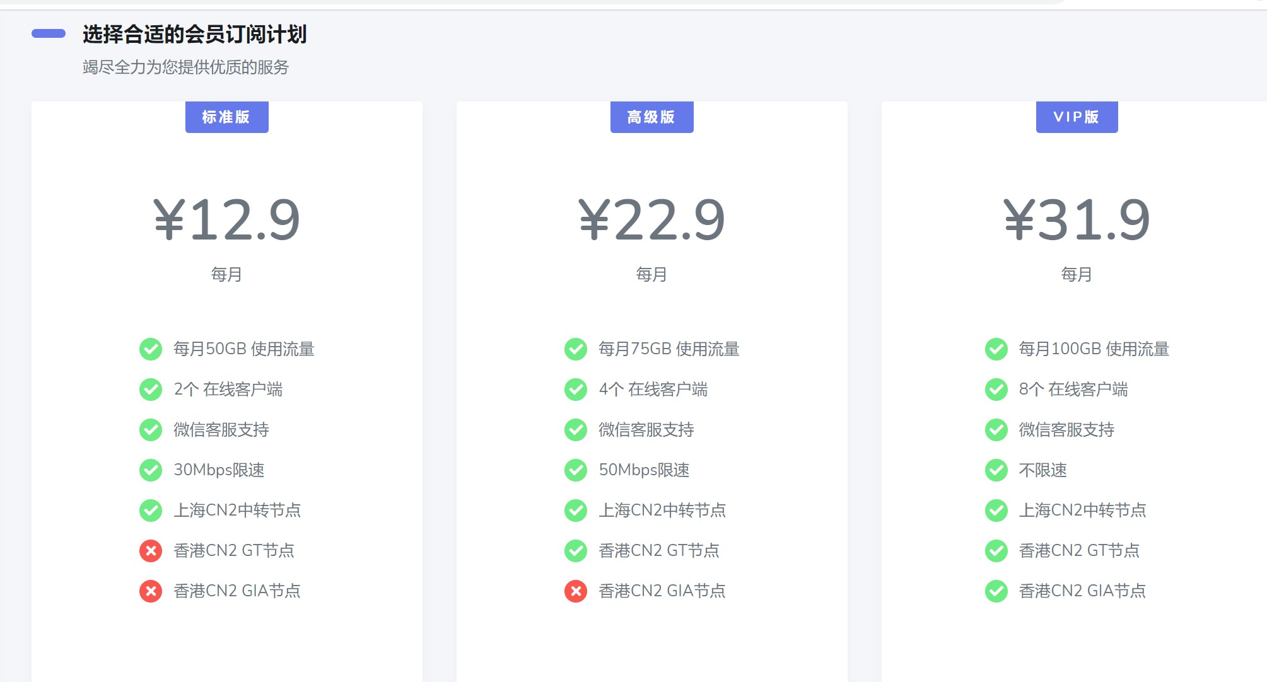Click green check beside 每月50GB 使用流量

(x=151, y=349)
